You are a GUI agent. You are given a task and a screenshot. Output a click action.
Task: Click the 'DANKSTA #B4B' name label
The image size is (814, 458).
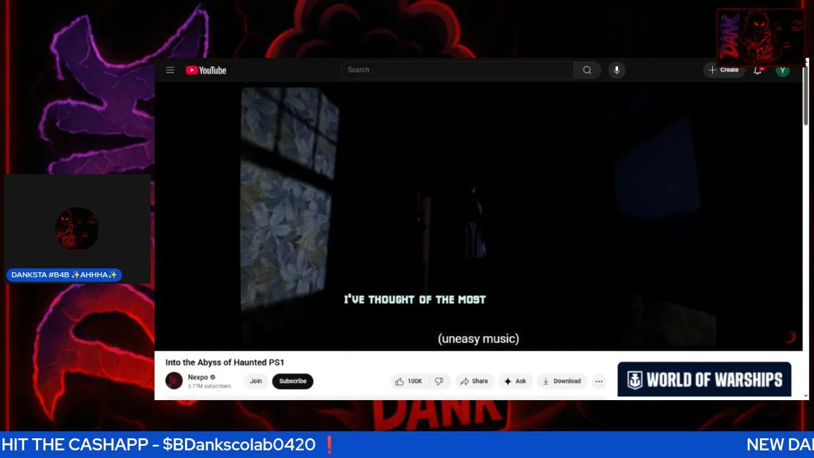[64, 275]
